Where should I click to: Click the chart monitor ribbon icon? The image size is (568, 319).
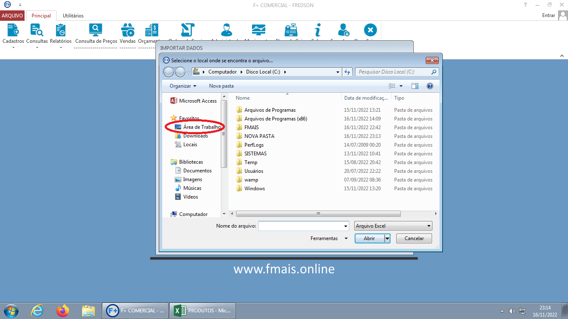[259, 30]
